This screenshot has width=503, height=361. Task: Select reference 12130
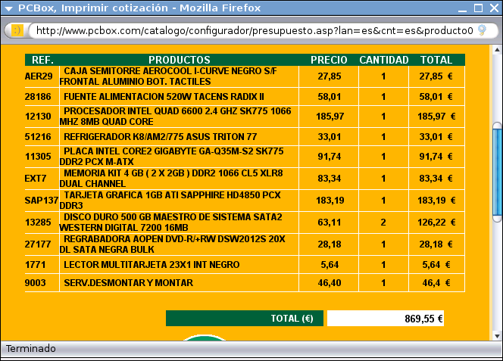[x=38, y=117]
